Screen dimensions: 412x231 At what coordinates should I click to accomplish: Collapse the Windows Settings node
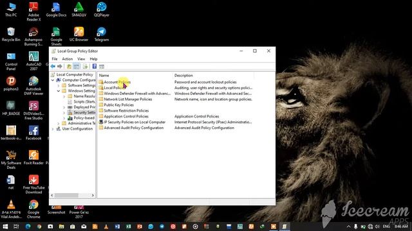click(x=59, y=91)
